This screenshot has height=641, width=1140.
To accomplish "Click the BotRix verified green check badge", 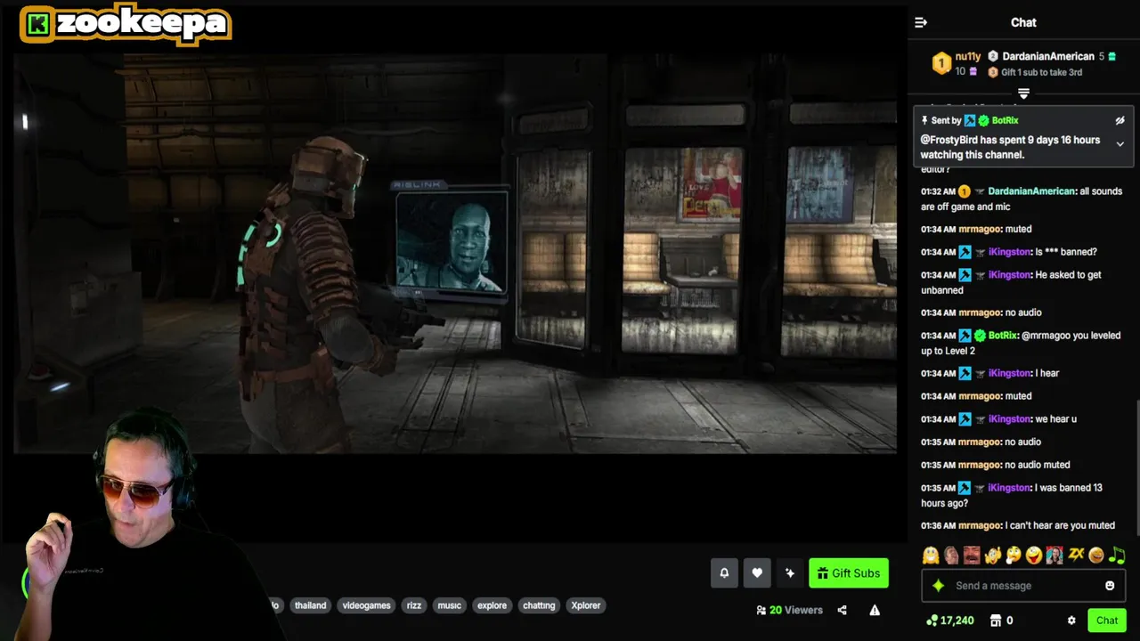I will coord(983,120).
